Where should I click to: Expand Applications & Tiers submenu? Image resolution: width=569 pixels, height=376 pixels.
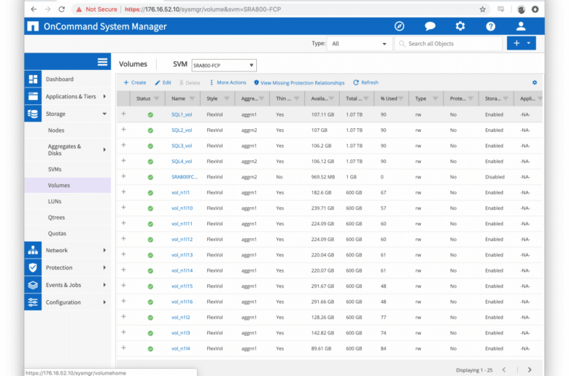(104, 96)
